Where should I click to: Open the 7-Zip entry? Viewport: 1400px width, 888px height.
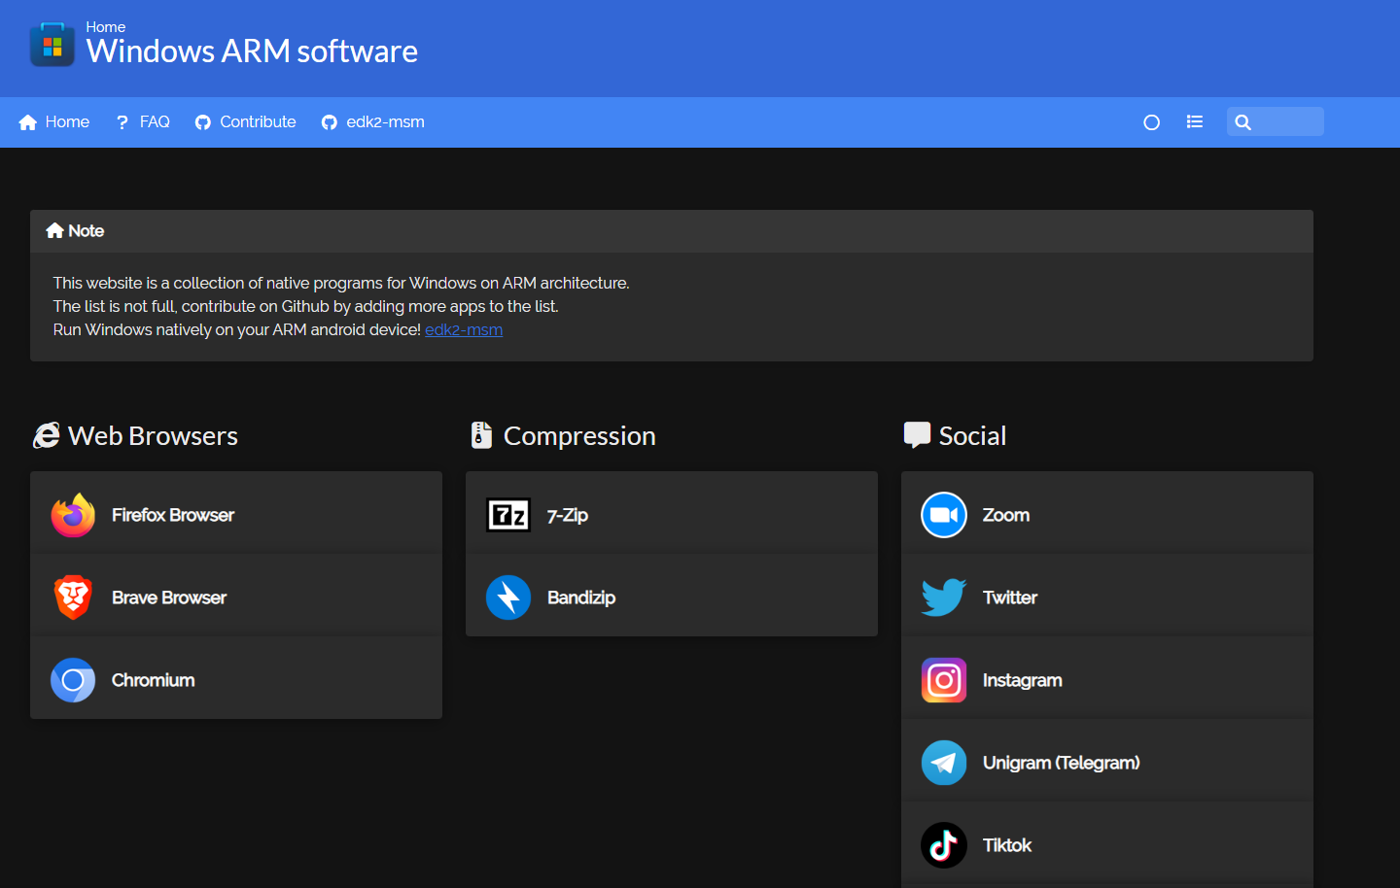pos(672,515)
